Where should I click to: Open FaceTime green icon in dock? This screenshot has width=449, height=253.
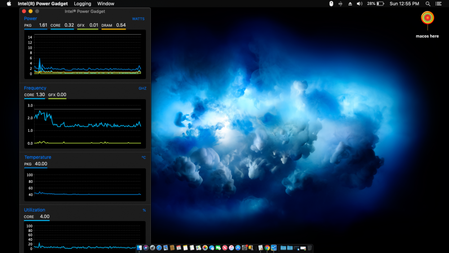pyautogui.click(x=218, y=248)
